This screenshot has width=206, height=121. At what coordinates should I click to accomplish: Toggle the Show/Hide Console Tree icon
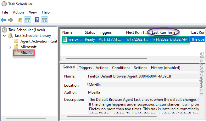[28, 20]
